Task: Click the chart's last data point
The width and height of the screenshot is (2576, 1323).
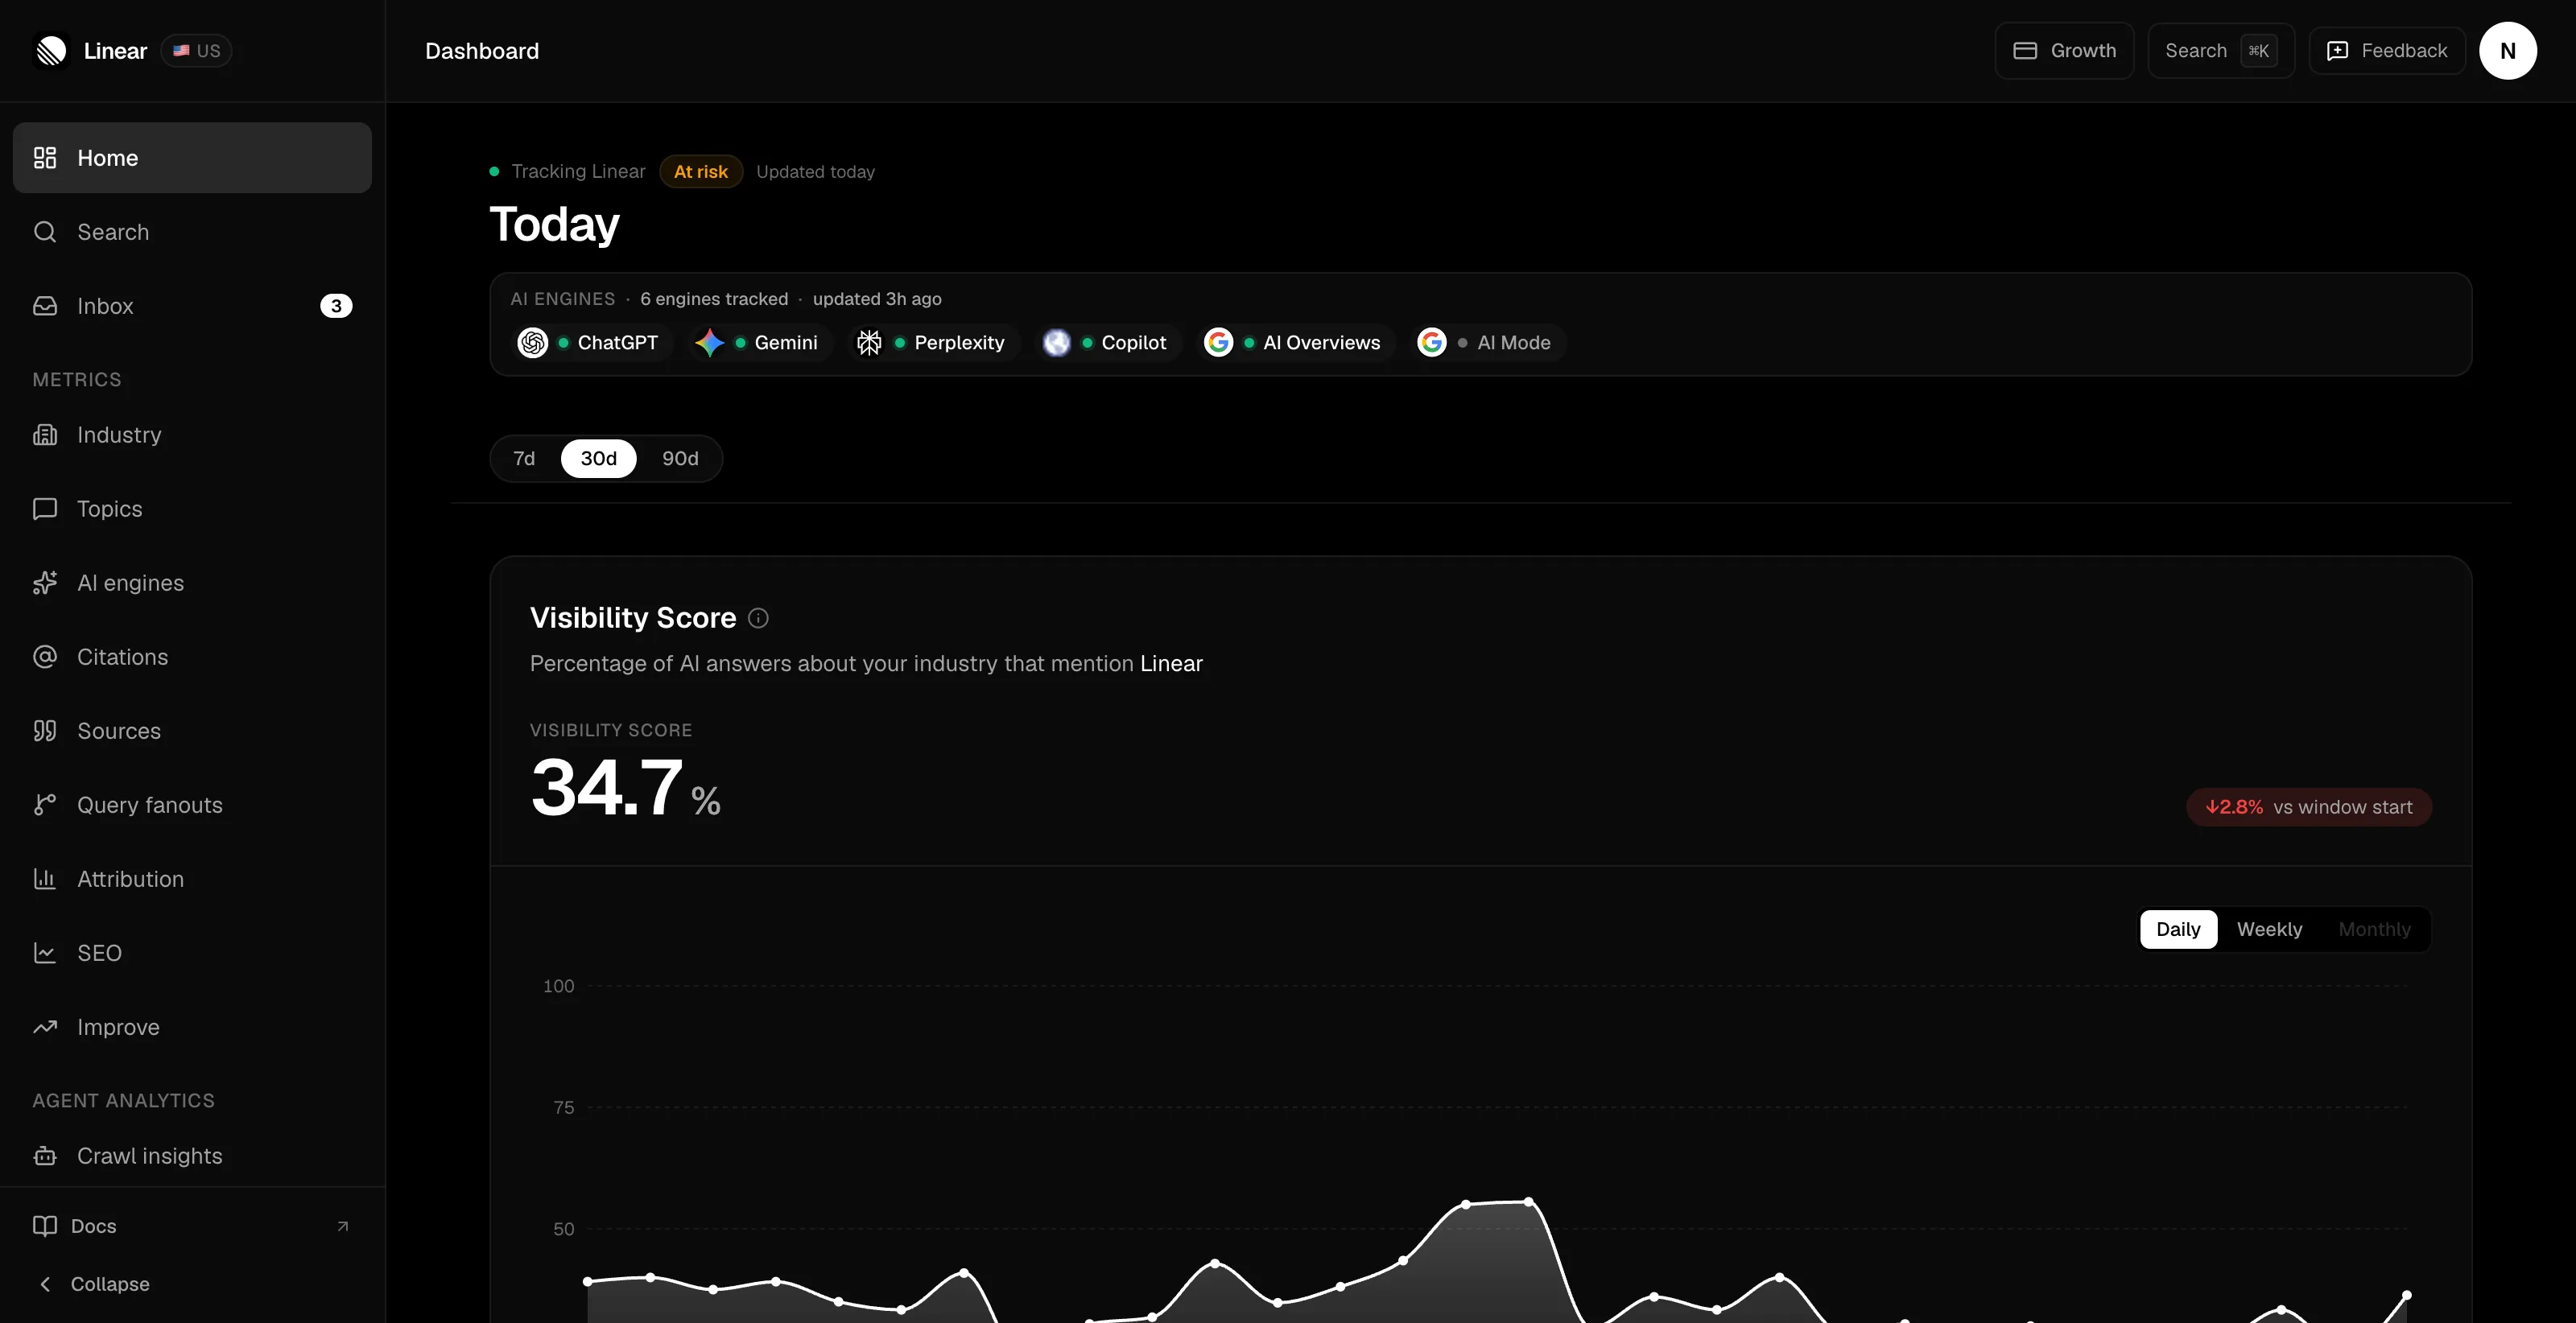Action: (x=2406, y=1296)
